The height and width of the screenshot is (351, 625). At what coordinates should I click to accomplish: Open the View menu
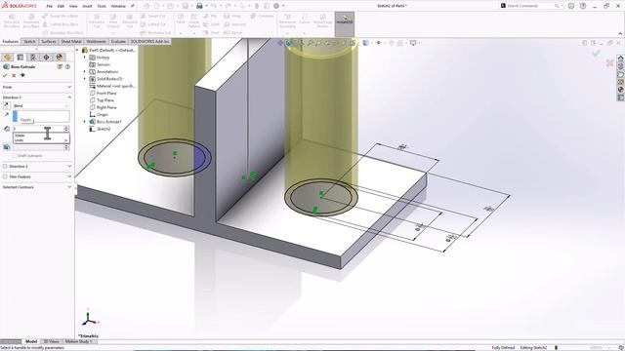point(73,6)
